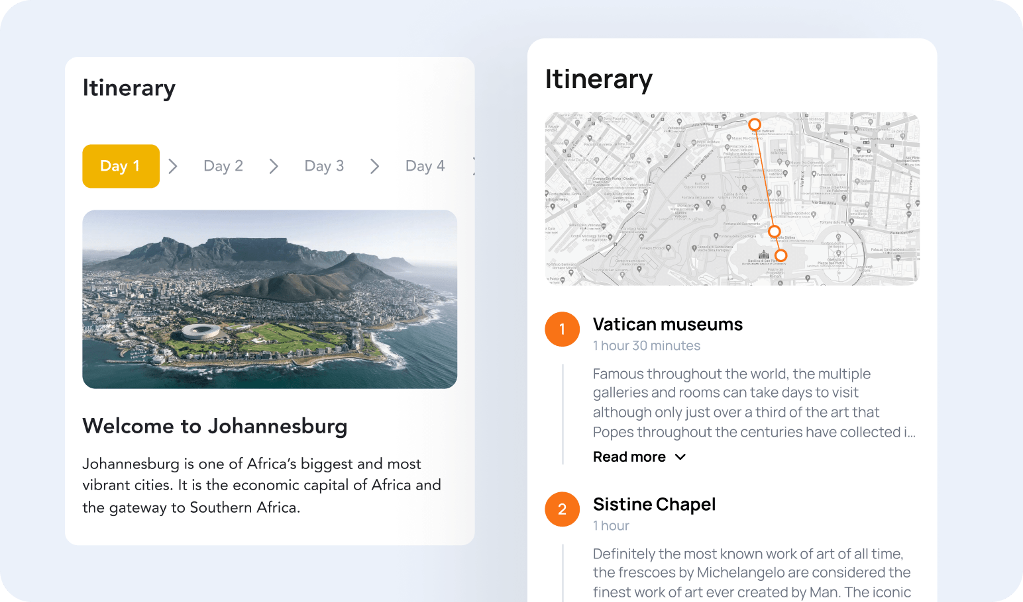
Task: Click the orange badge 2 beside Sistine Chapel
Action: point(562,509)
